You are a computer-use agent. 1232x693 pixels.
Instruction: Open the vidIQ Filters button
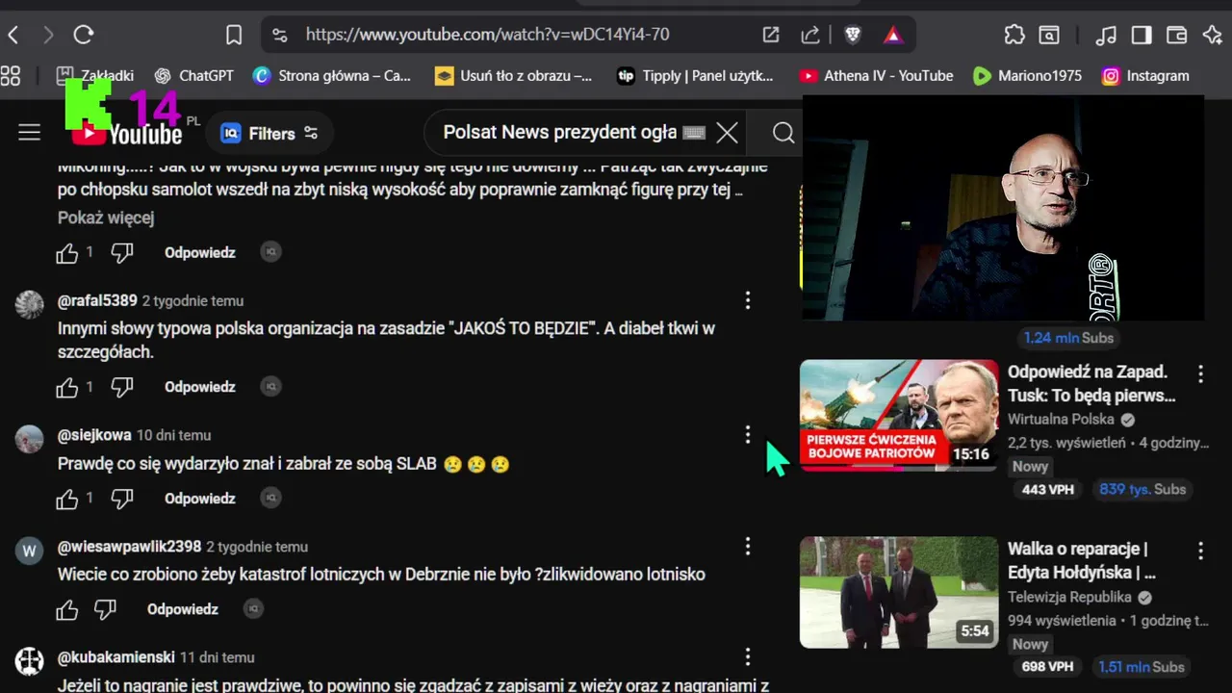(270, 134)
